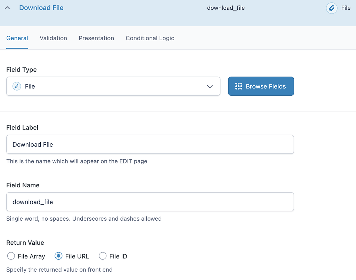Viewport: 356px width, 280px height.
Task: Select the File URL return value
Action: (59, 256)
